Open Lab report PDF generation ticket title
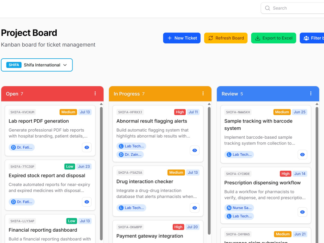 (39, 121)
